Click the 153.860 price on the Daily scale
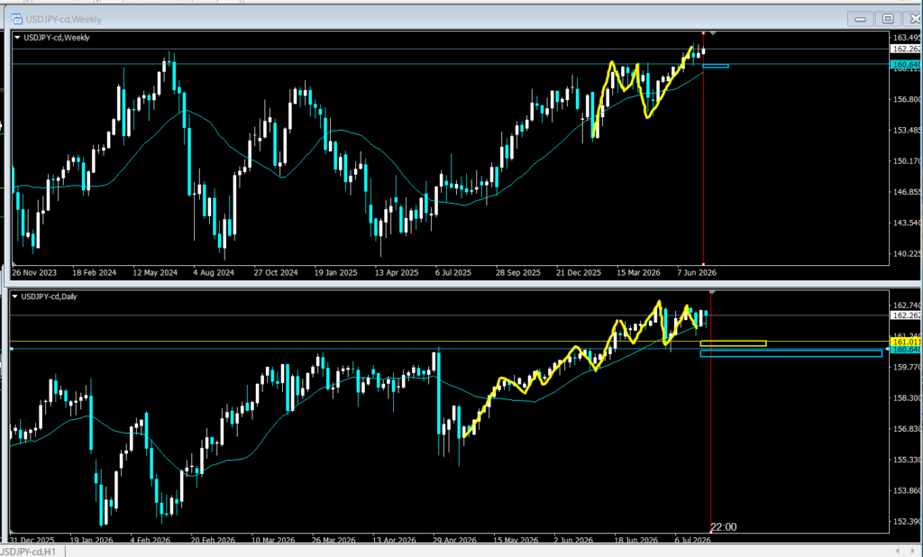This screenshot has width=923, height=557. [907, 490]
